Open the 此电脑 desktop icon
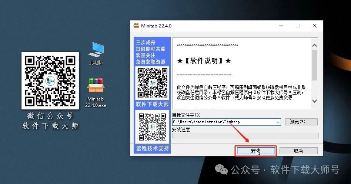Viewport: 351px width, 184px height. 96,53
